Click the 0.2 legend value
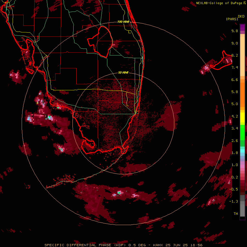This screenshot has width=247, height=247. point(235,177)
